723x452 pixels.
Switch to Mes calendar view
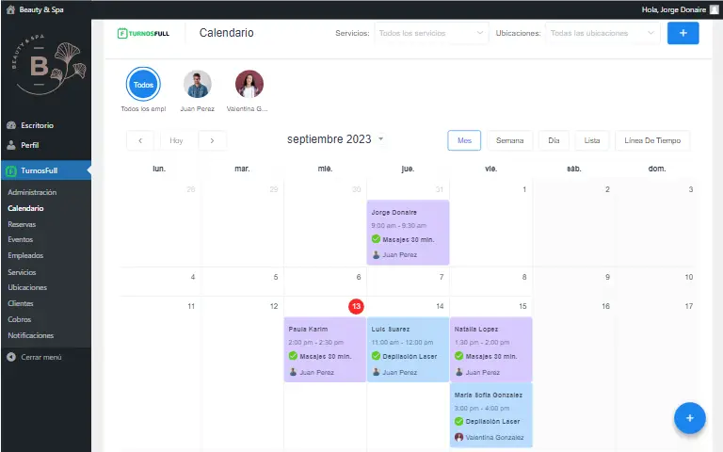tap(464, 140)
